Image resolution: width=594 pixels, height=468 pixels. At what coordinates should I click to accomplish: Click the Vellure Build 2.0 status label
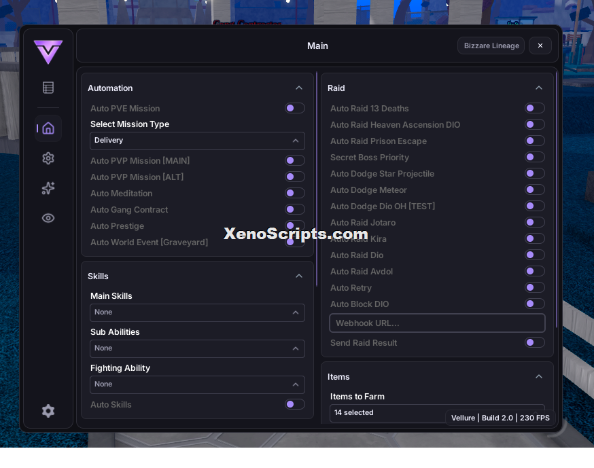tap(500, 418)
